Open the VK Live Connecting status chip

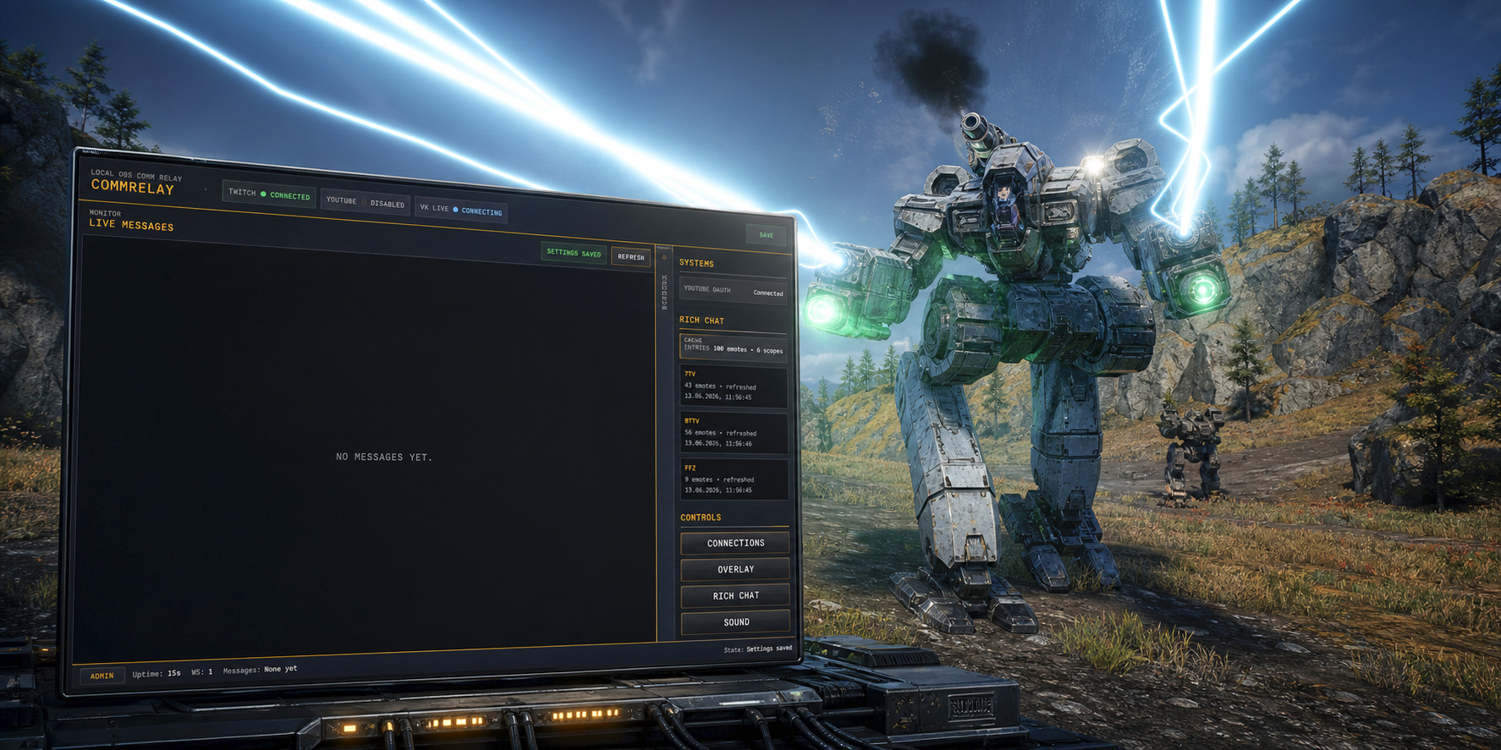coord(461,210)
